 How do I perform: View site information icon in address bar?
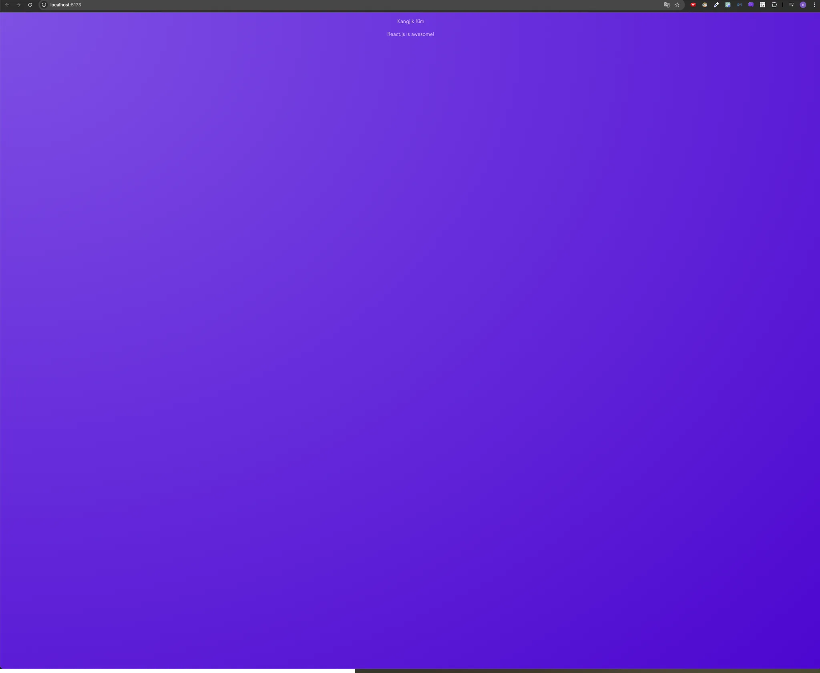(44, 5)
